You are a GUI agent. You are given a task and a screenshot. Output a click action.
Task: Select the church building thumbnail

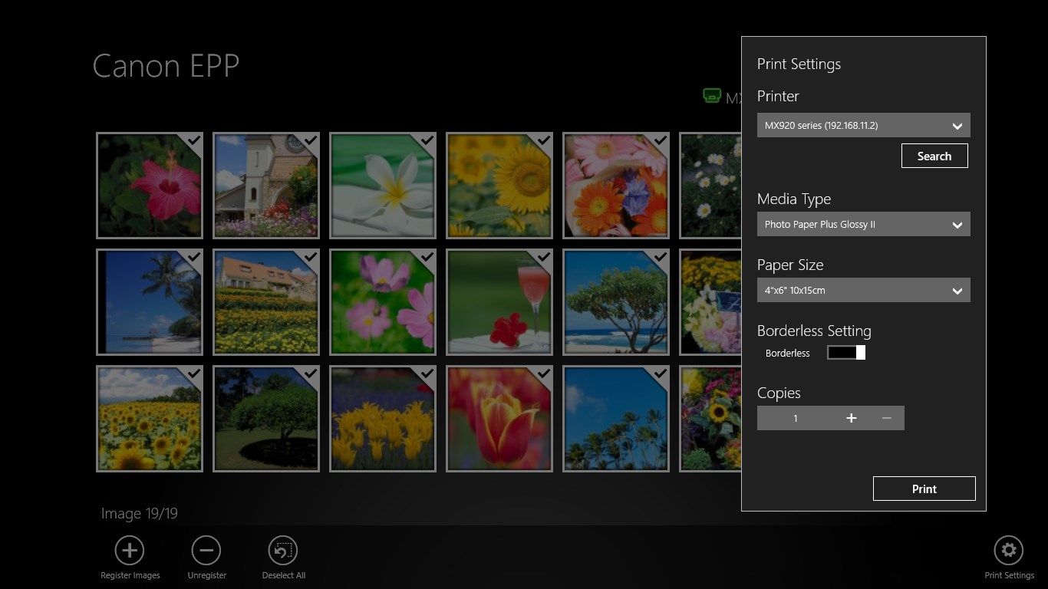coord(266,186)
